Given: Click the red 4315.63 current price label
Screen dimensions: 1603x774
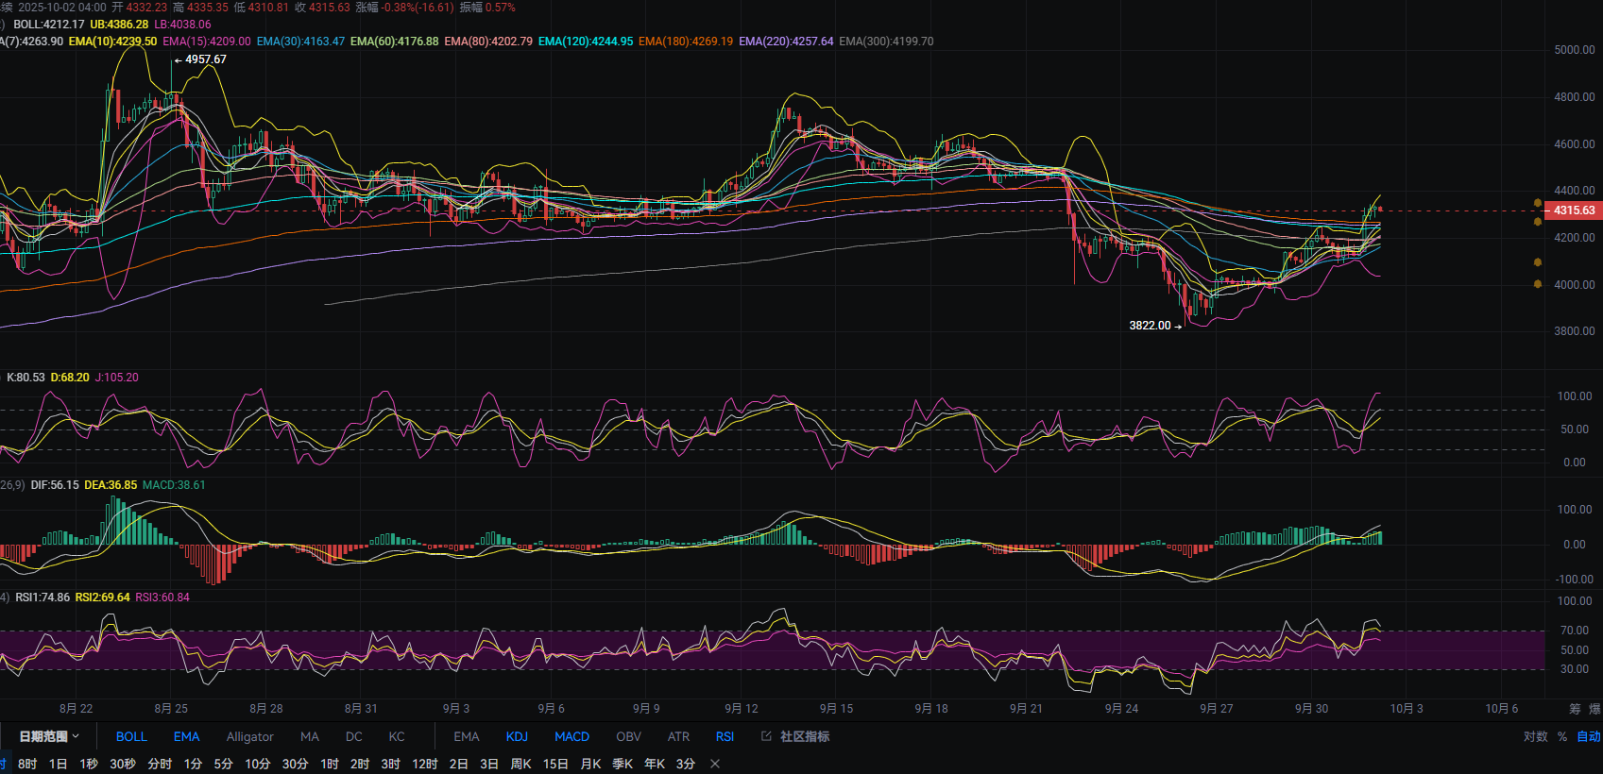Looking at the screenshot, I should [1574, 210].
